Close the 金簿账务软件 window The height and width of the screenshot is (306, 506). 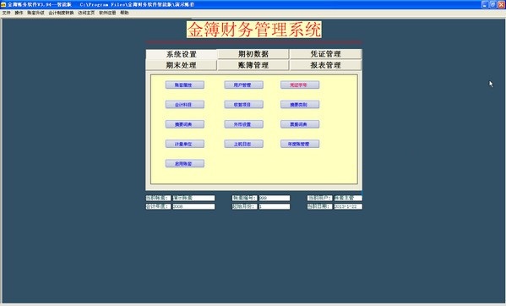(x=501, y=4)
